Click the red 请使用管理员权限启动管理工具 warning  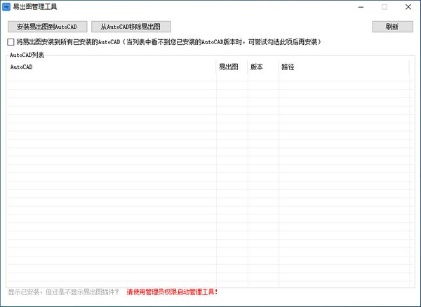point(172,292)
